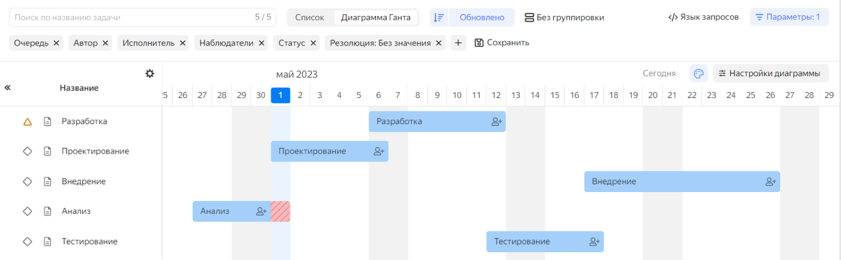Click the plus icon to add filter

(457, 43)
